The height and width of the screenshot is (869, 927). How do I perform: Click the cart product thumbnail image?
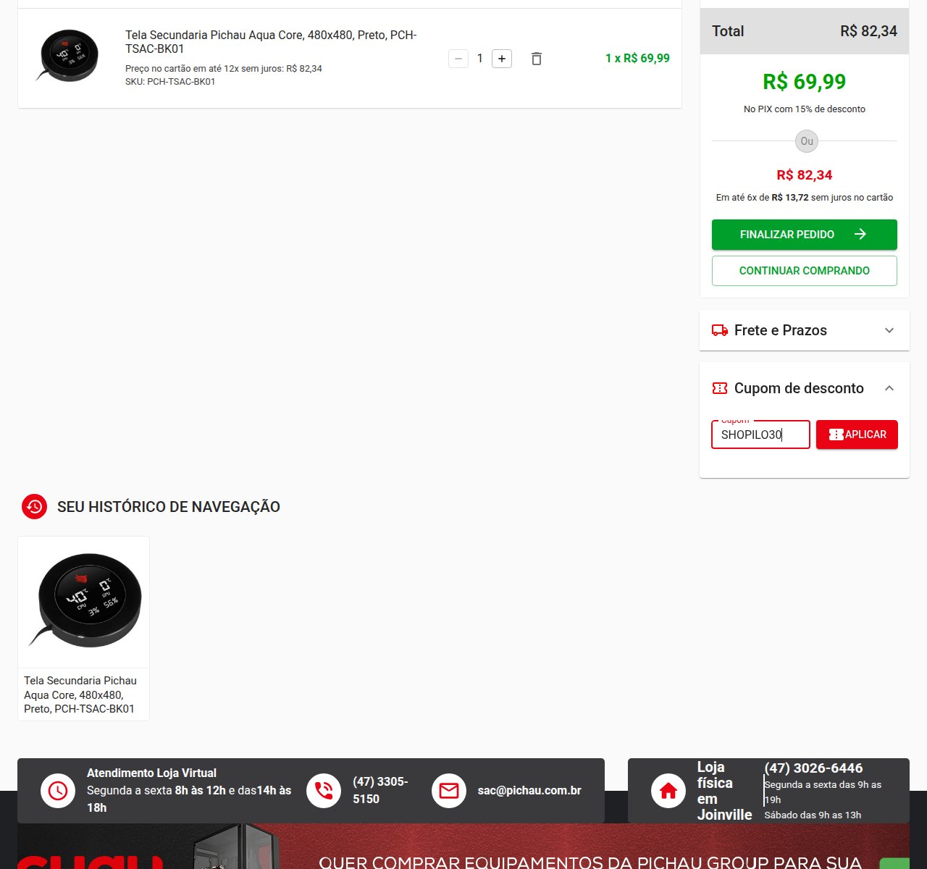pos(69,56)
